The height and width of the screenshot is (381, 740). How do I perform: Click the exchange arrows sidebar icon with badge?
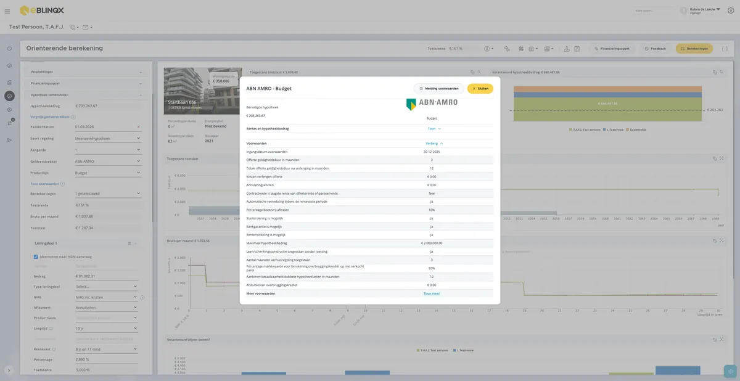pos(9,123)
